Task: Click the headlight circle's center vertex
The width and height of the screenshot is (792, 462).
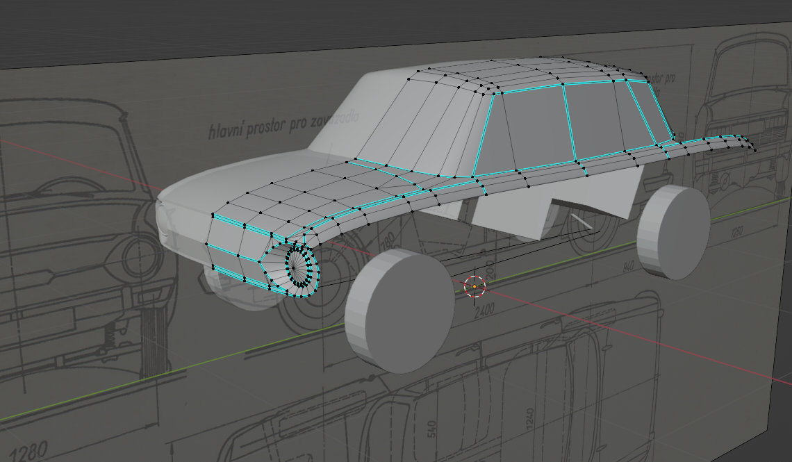Action: click(295, 267)
